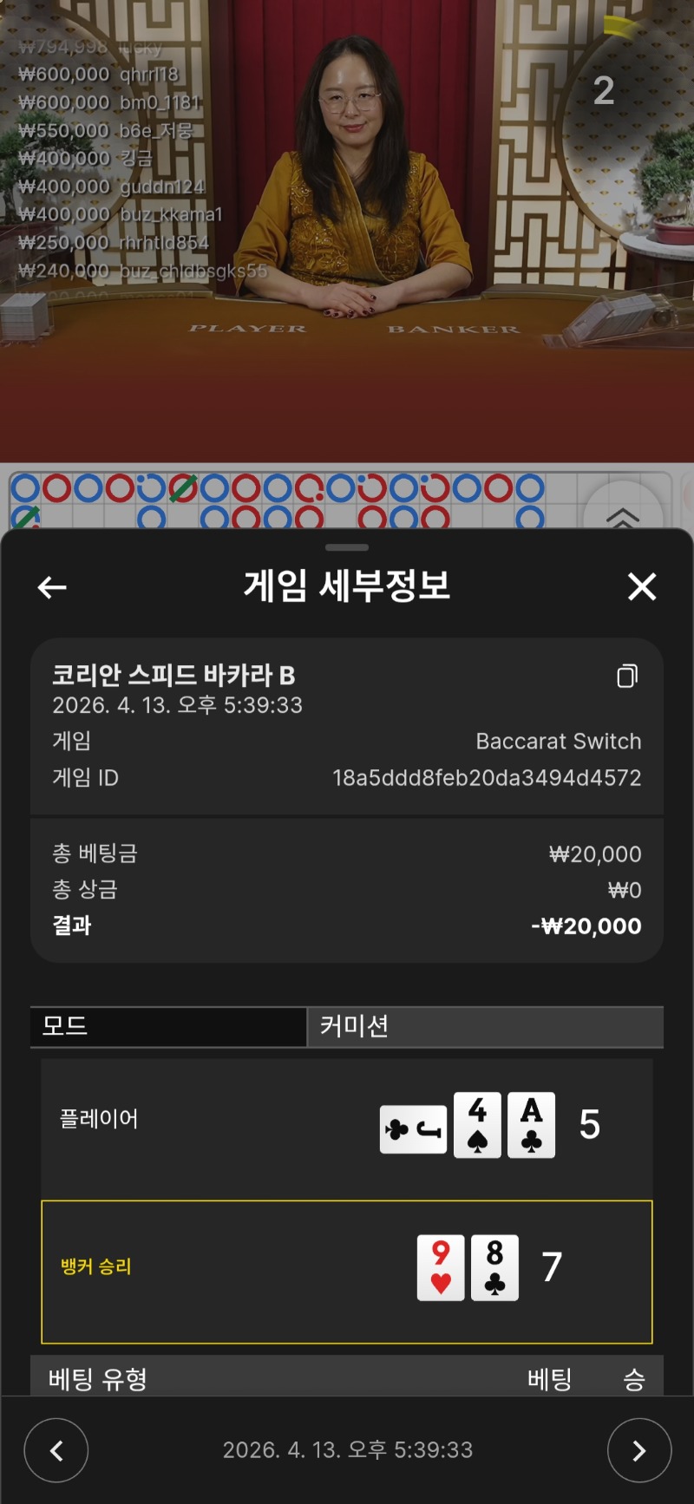Click the game ID text
The image size is (694, 1504).
pos(487,777)
